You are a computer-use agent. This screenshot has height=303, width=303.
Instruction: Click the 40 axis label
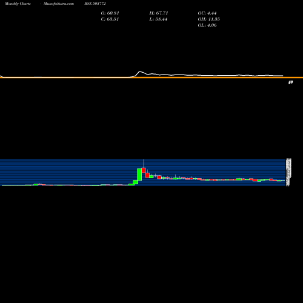[x=290, y=82]
